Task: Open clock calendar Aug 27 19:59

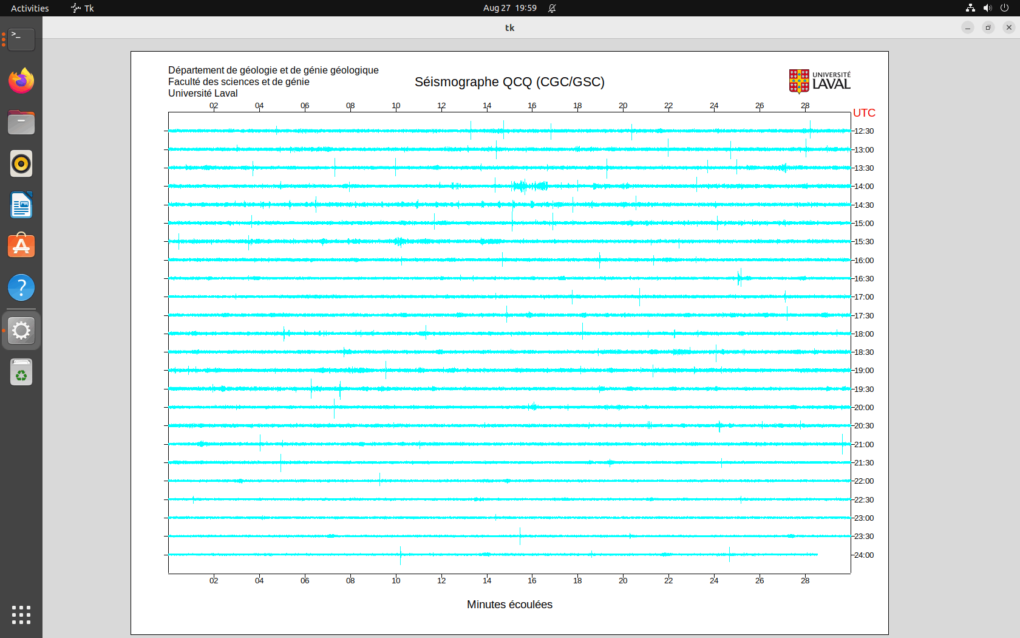Action: click(x=510, y=8)
